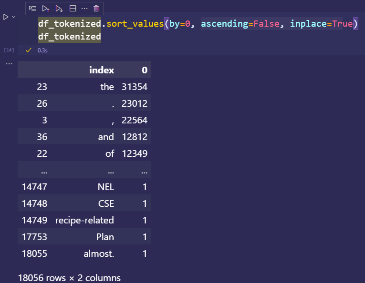Image resolution: width=365 pixels, height=283 pixels.
Task: Click row index 26
Action: [x=42, y=104]
